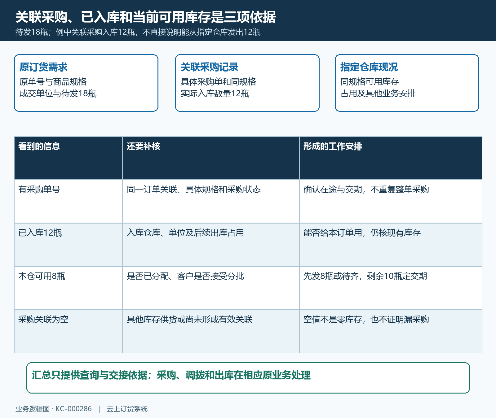Select the 本仓可用8瓶 table cell
The height and width of the screenshot is (418, 496).
(x=68, y=288)
